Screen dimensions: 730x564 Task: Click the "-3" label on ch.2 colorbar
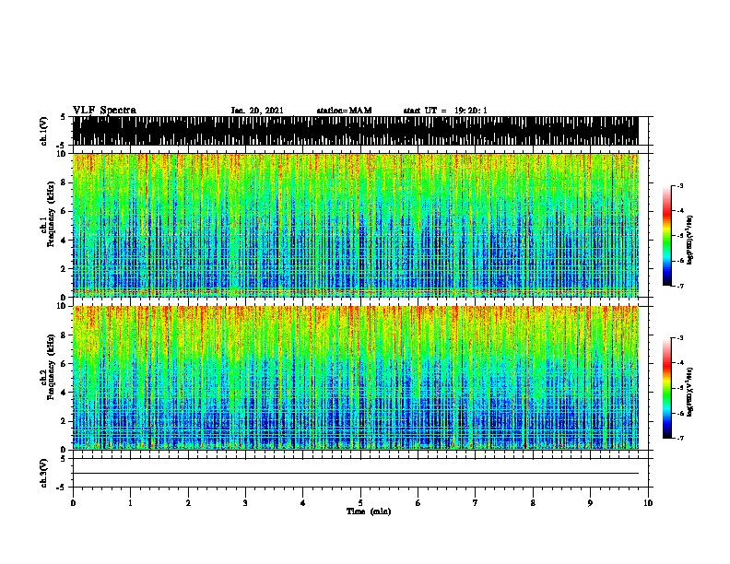679,338
